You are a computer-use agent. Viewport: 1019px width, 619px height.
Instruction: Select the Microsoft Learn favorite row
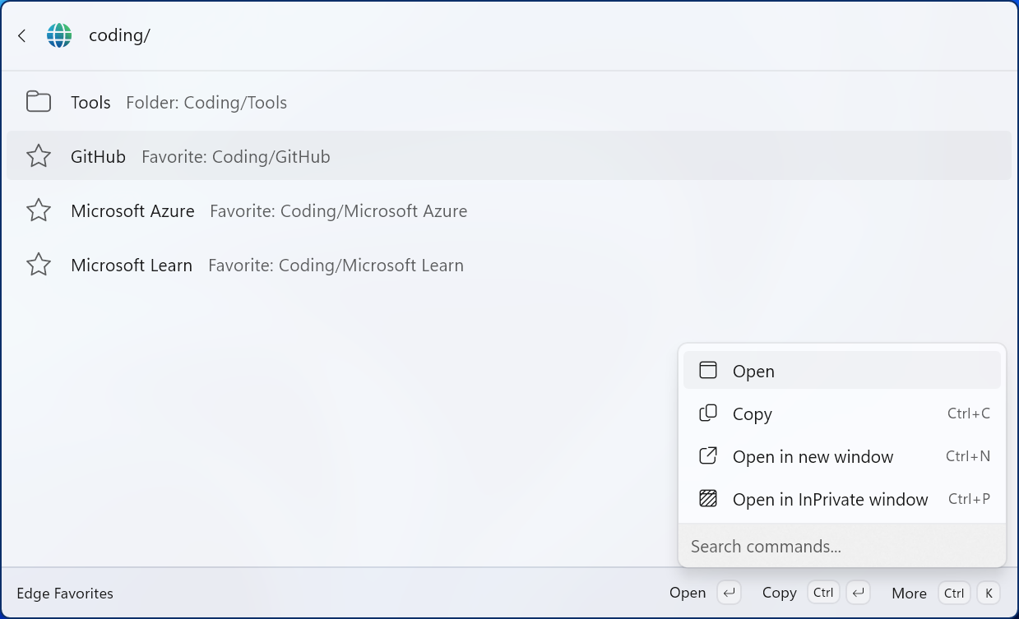[509, 265]
